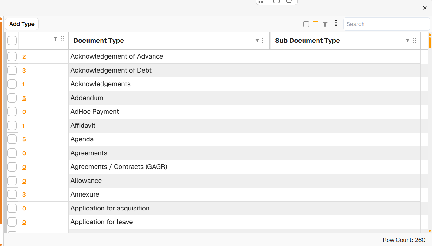432x246 pixels.
Task: Open count link 3 for Acknowledgement of Debt
Action: click(x=24, y=71)
